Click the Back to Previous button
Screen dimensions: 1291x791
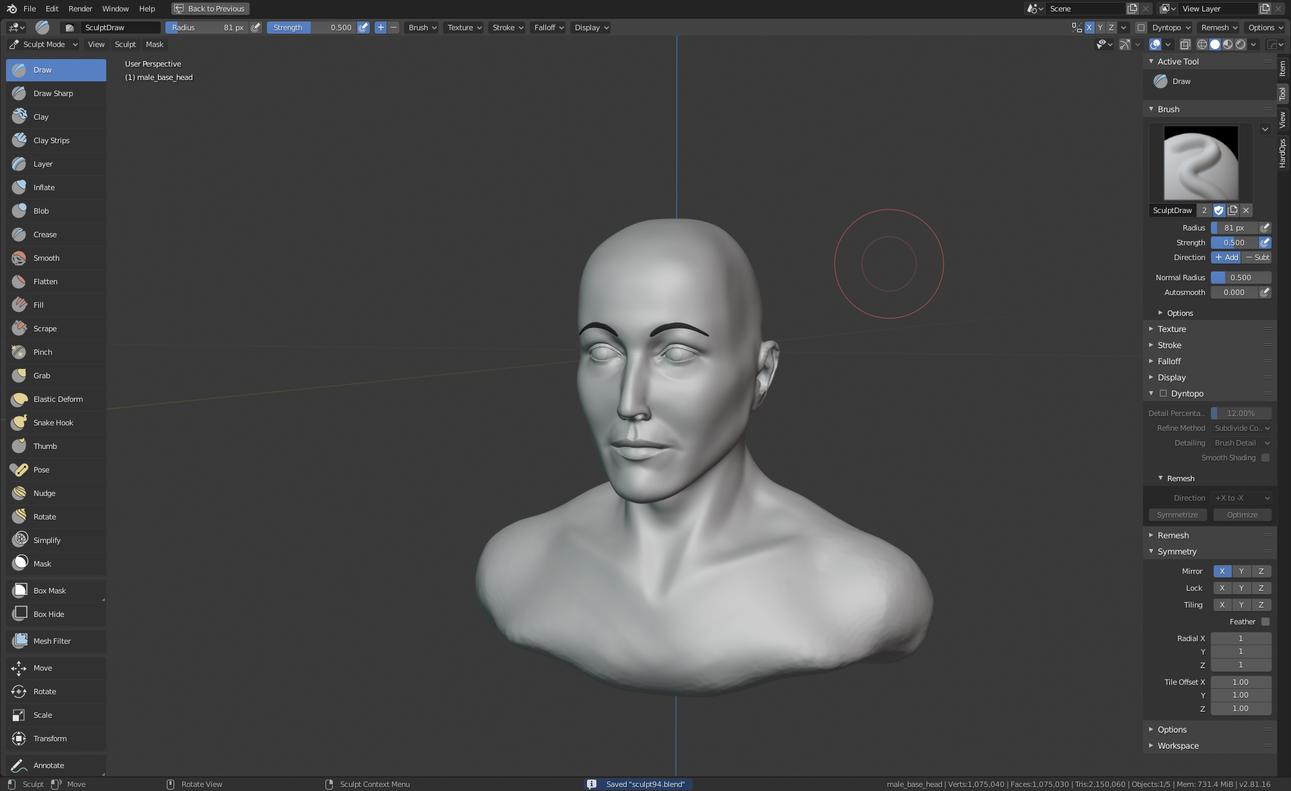pyautogui.click(x=210, y=9)
